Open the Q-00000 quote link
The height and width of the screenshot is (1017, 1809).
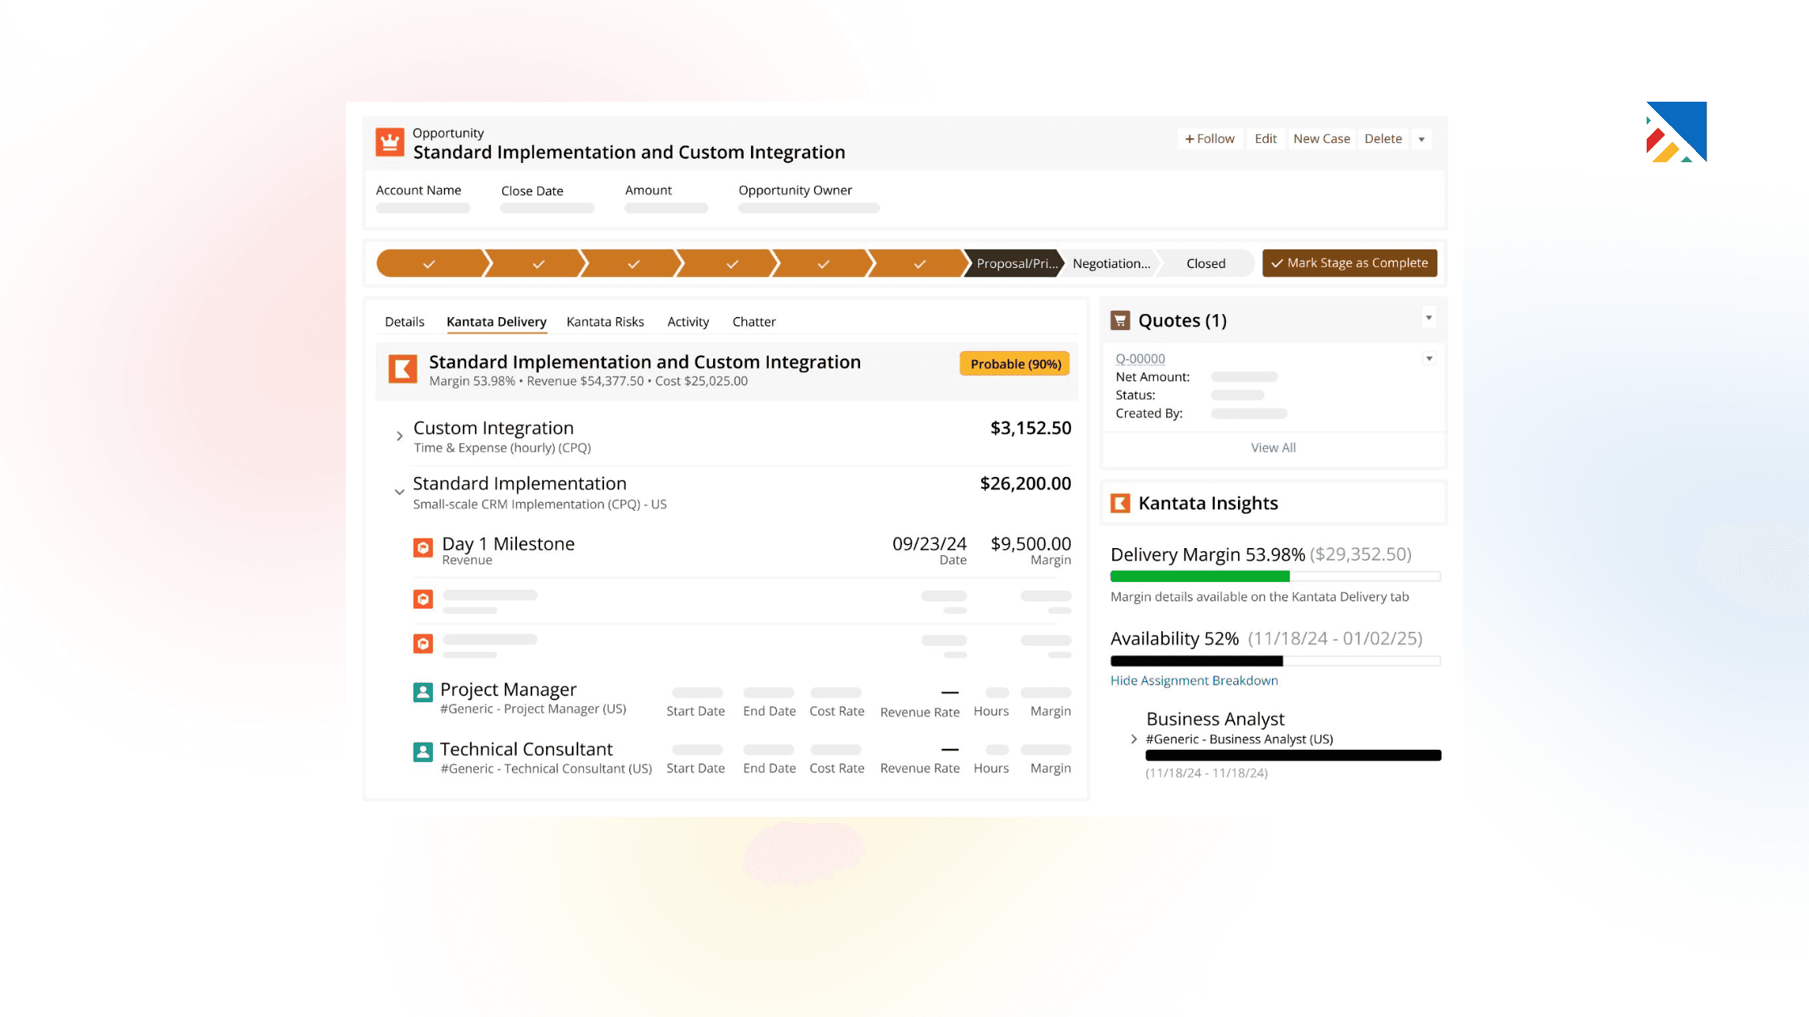[1140, 358]
